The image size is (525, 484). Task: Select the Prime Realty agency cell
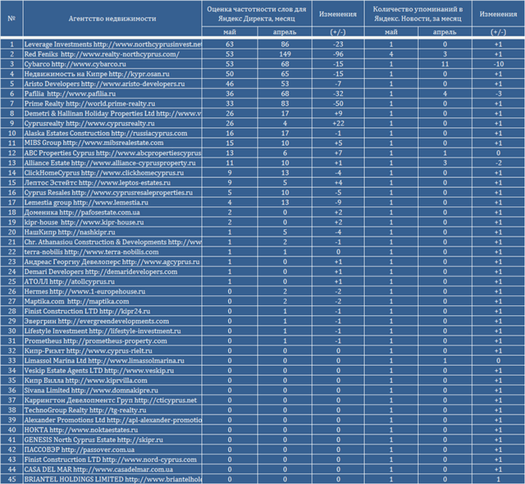(112, 103)
